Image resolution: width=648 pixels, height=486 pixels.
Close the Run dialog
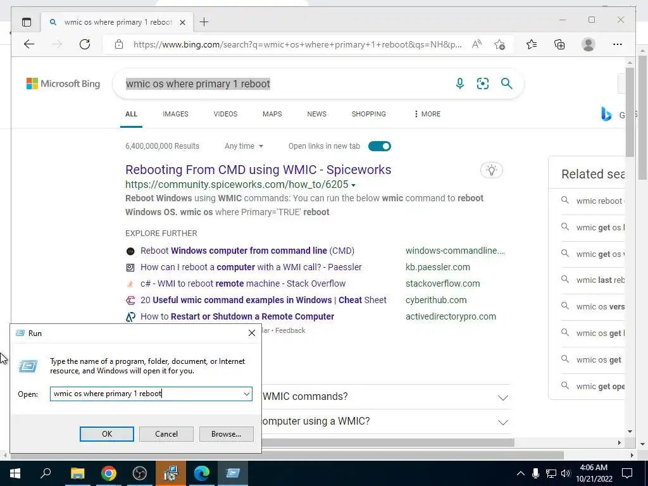(252, 333)
